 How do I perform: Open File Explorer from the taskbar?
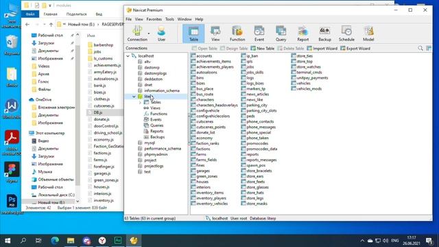click(71, 241)
